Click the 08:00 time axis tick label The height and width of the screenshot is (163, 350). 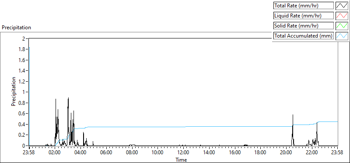click(x=132, y=153)
